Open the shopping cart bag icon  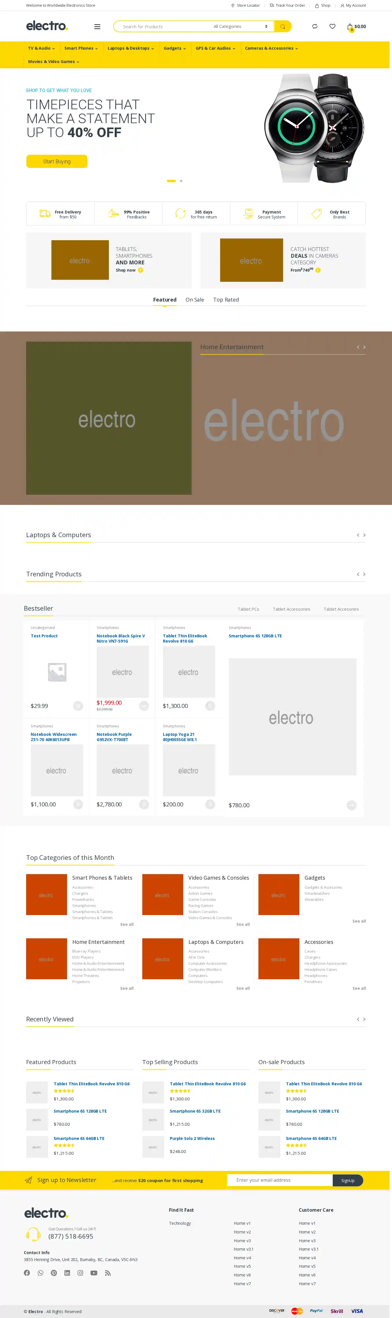[350, 27]
